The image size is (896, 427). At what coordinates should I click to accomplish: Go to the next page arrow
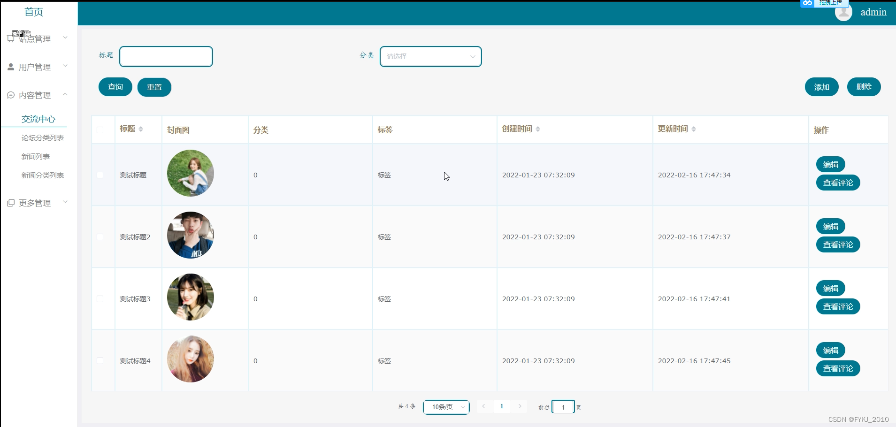520,406
